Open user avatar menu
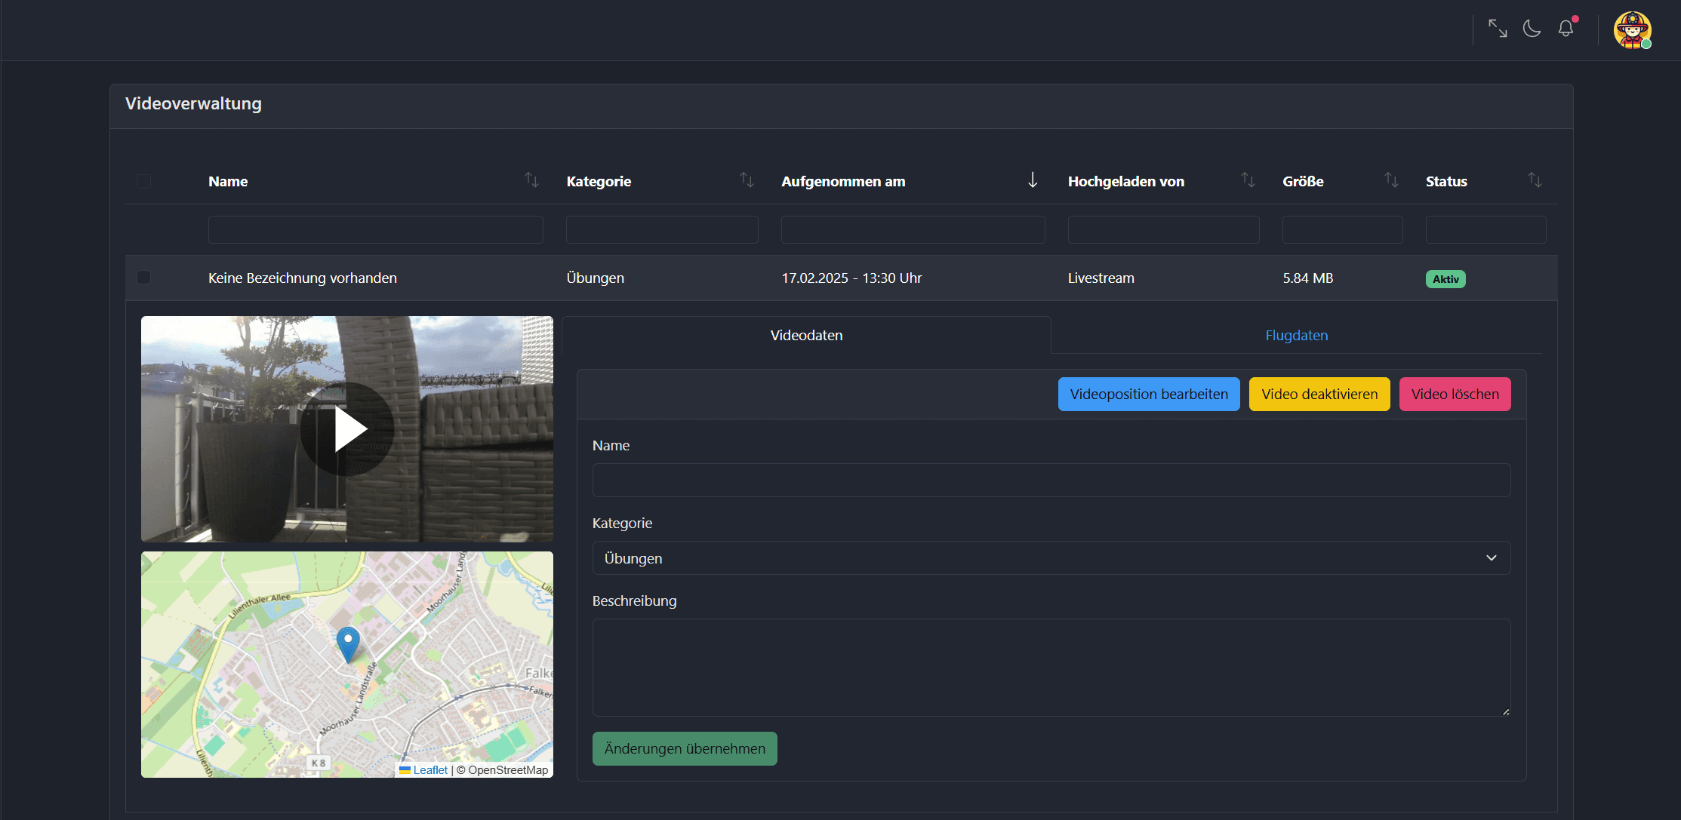Image resolution: width=1681 pixels, height=820 pixels. (1632, 30)
